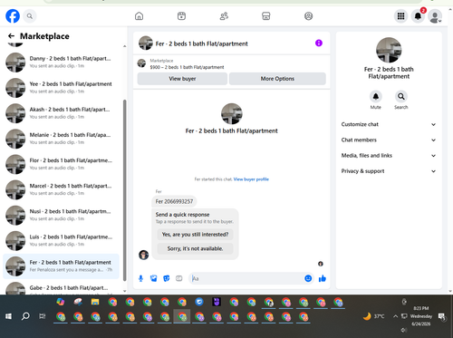Image resolution: width=453 pixels, height=338 pixels.
Task: Open the Nusi conversation
Action: point(61,216)
